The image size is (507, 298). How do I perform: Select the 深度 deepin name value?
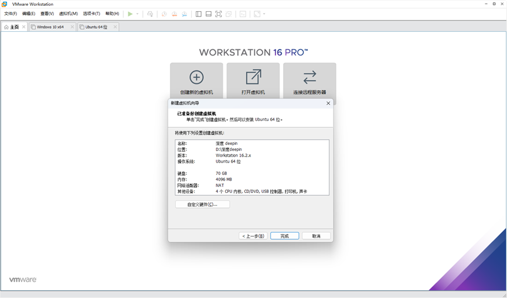pyautogui.click(x=227, y=143)
